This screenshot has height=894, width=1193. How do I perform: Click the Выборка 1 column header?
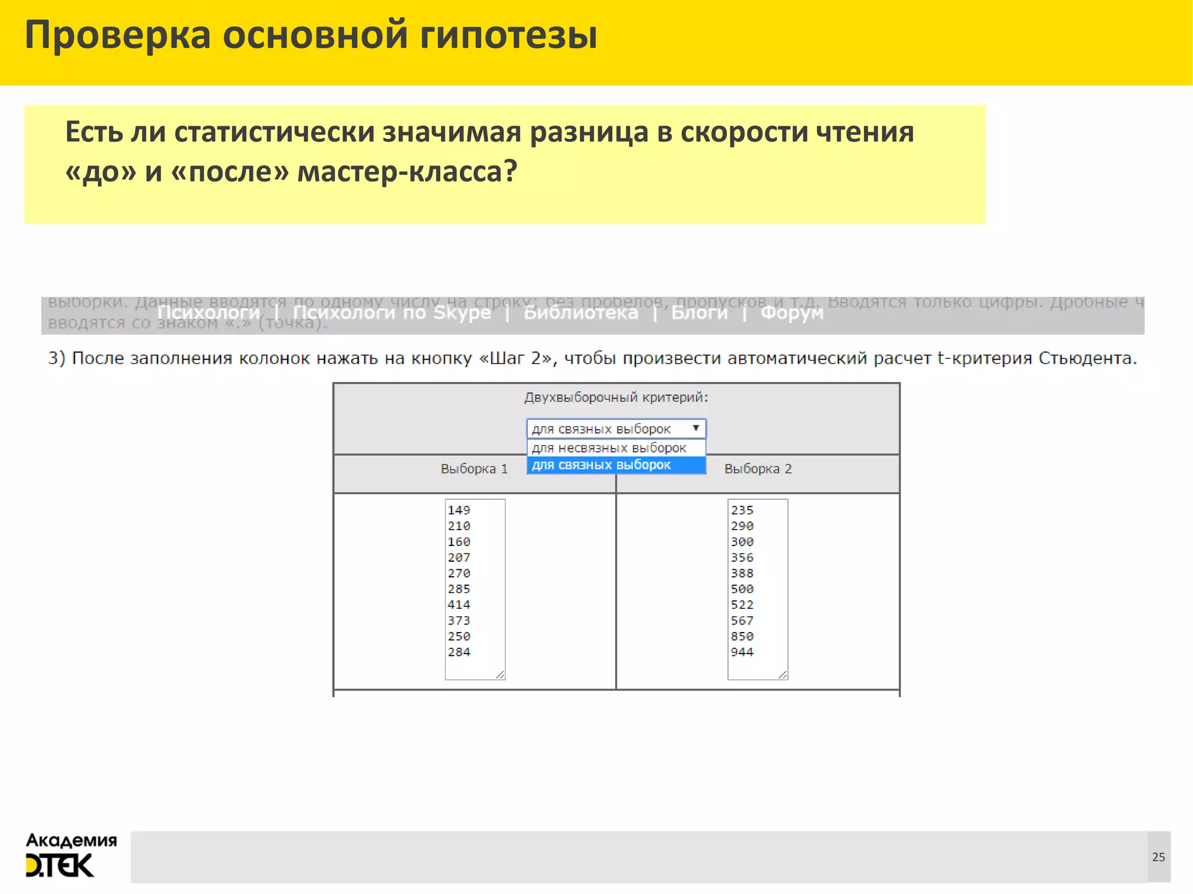pyautogui.click(x=474, y=469)
